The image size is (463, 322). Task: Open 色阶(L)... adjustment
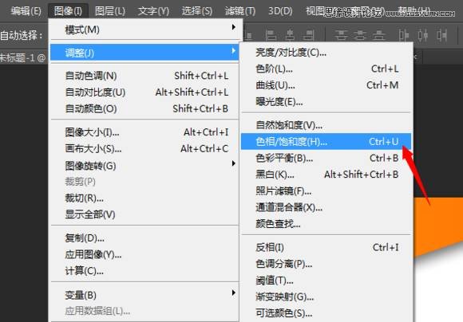coord(326,69)
